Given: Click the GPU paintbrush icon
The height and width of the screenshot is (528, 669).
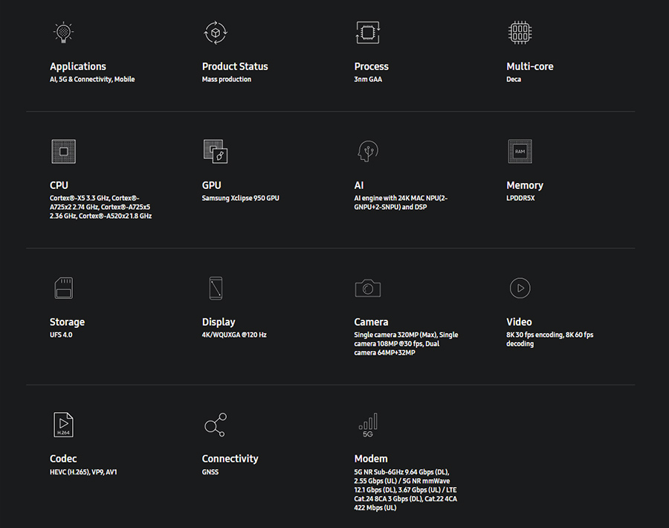Looking at the screenshot, I should tap(216, 152).
